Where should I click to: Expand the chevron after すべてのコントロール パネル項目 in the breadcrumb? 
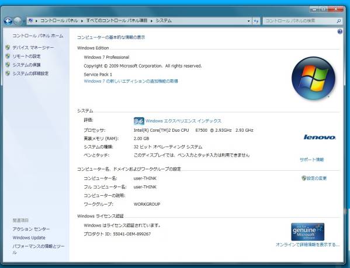[151, 21]
